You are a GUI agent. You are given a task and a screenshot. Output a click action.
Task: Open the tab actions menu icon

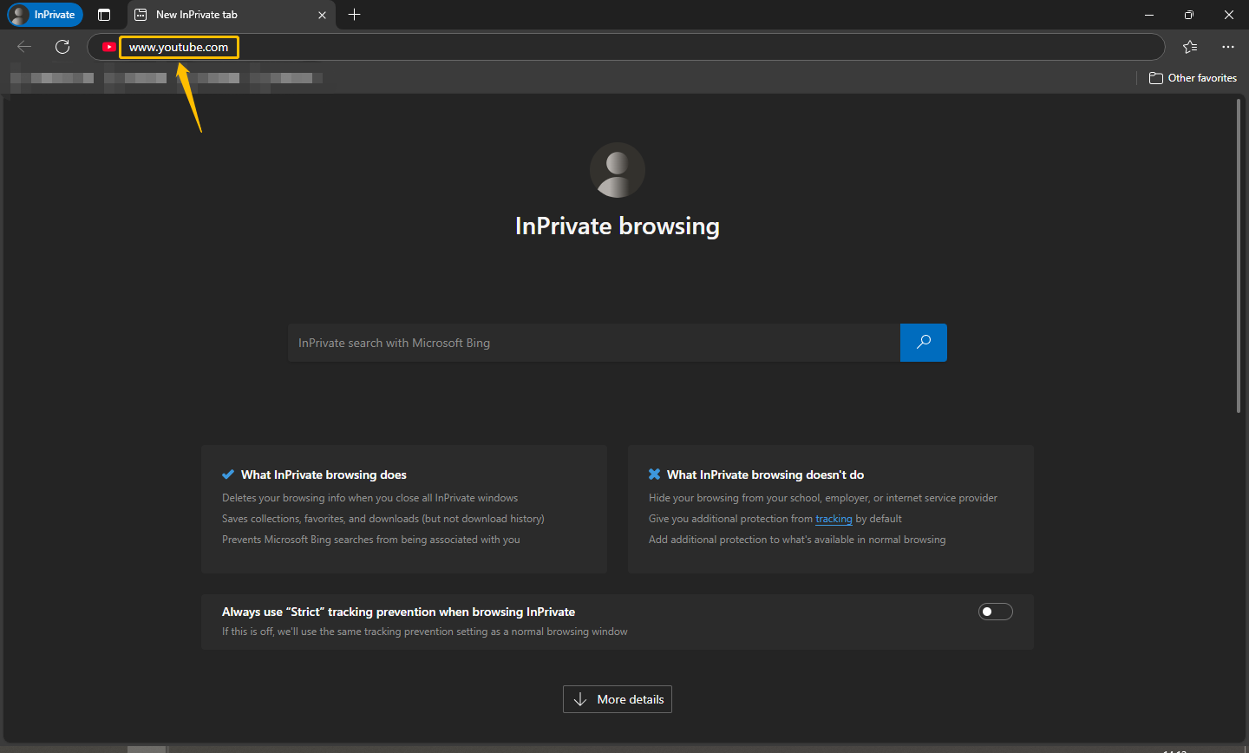(104, 15)
